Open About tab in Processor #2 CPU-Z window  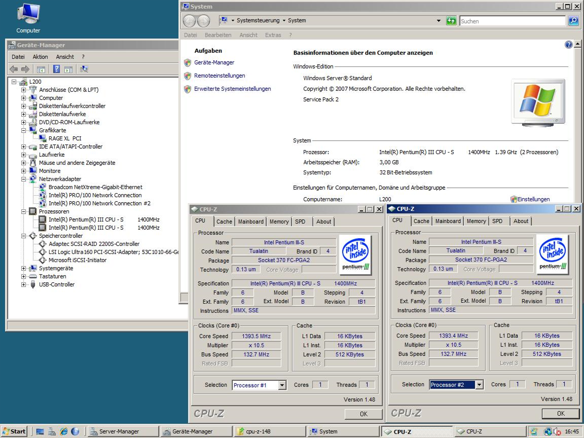pos(521,221)
